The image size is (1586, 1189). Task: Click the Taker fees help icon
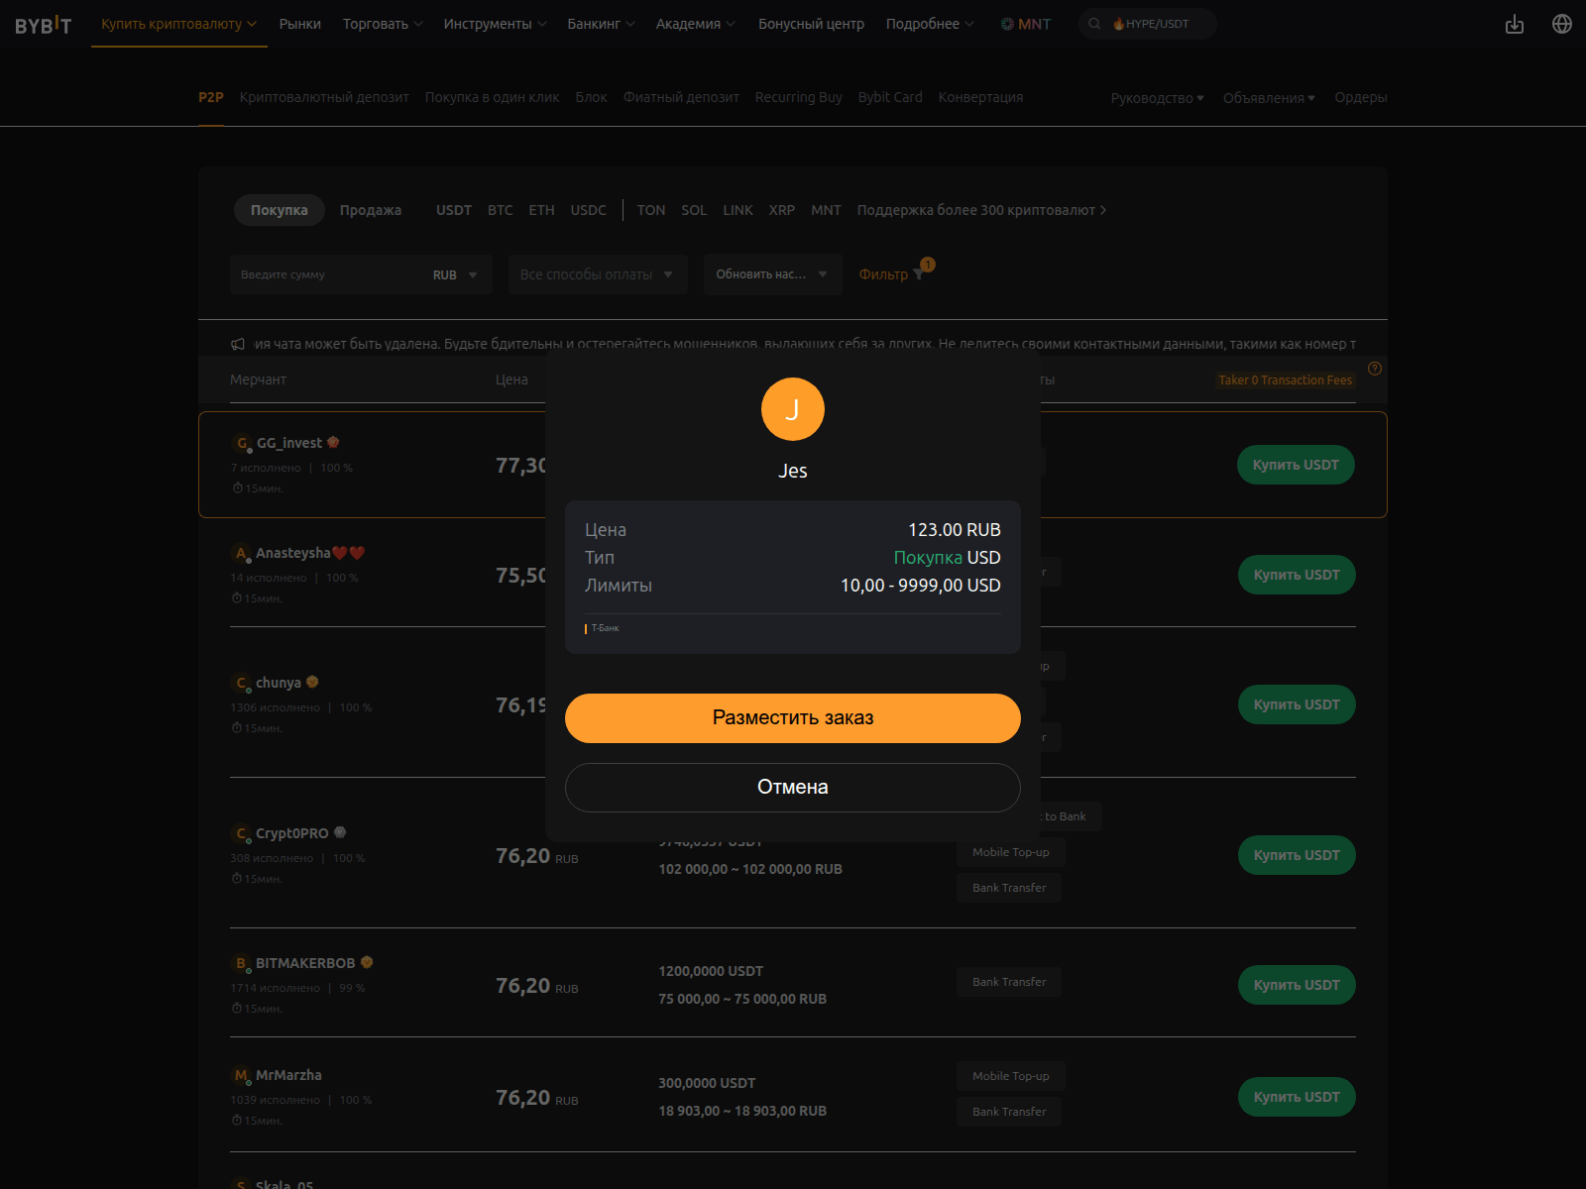[1375, 369]
